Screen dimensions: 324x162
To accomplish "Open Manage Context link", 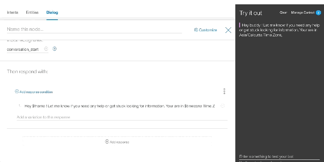I will (x=303, y=12).
